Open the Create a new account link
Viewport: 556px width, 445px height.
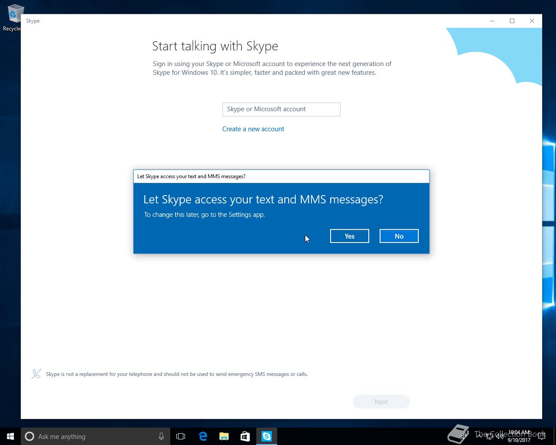pos(253,129)
